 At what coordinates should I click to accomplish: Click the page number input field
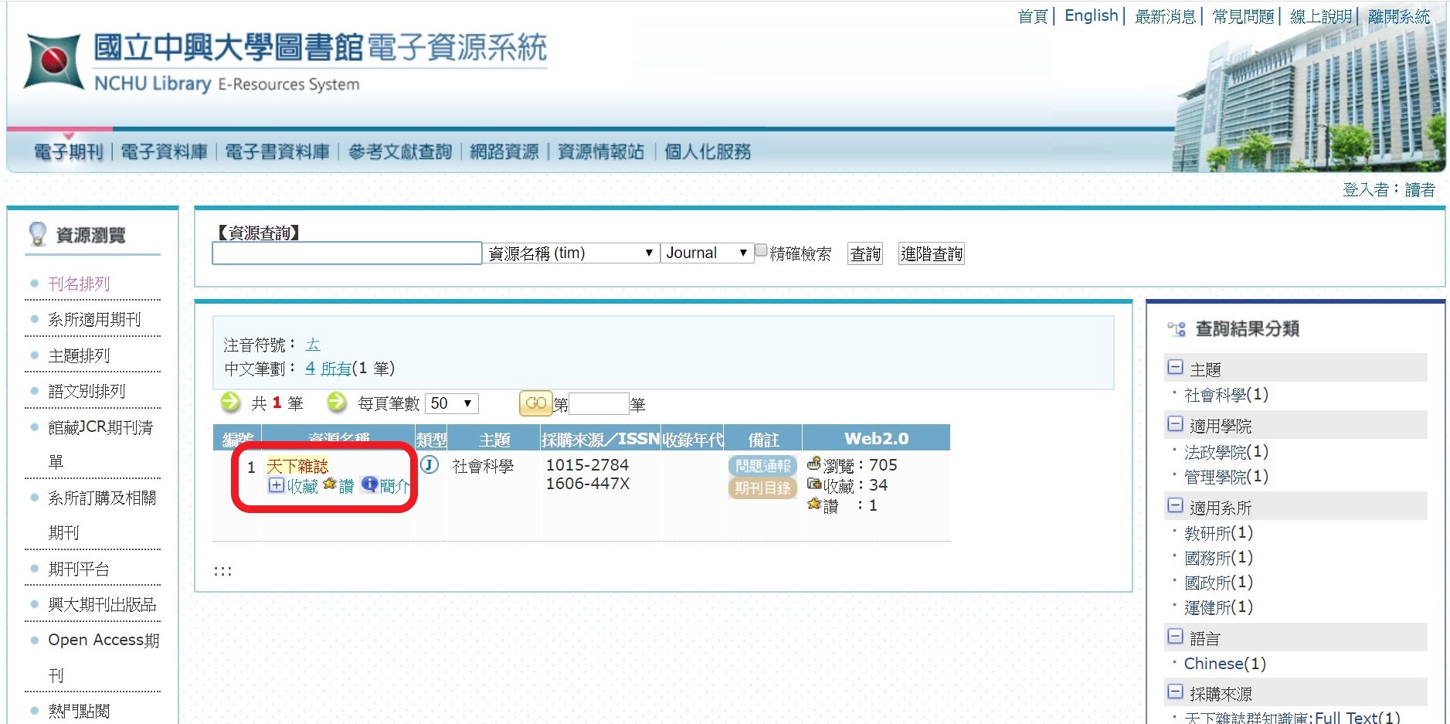(x=599, y=403)
